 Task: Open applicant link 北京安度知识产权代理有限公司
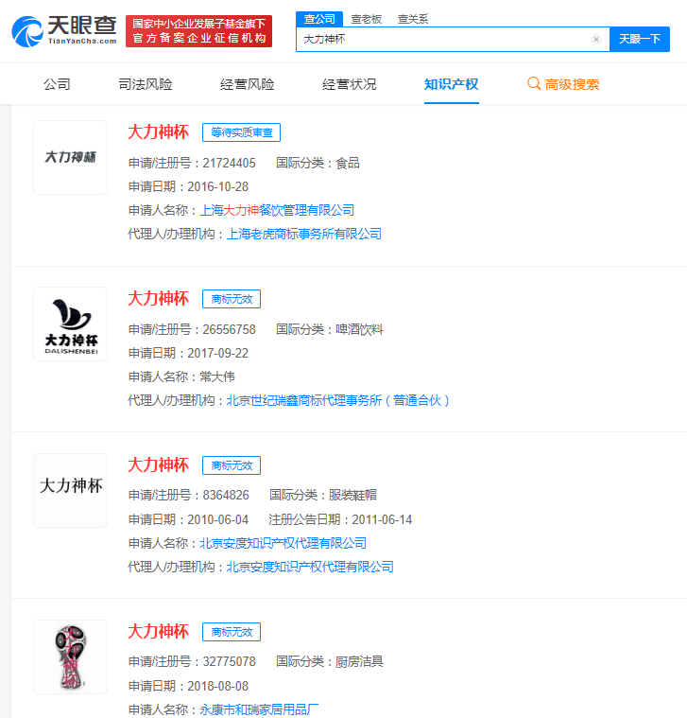(x=283, y=543)
